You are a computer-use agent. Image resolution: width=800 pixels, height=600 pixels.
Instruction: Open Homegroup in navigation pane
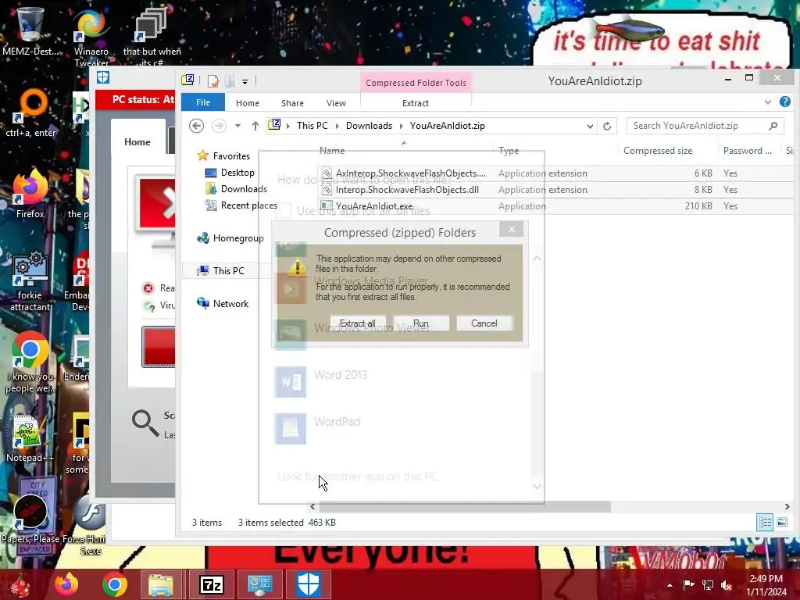coord(238,237)
